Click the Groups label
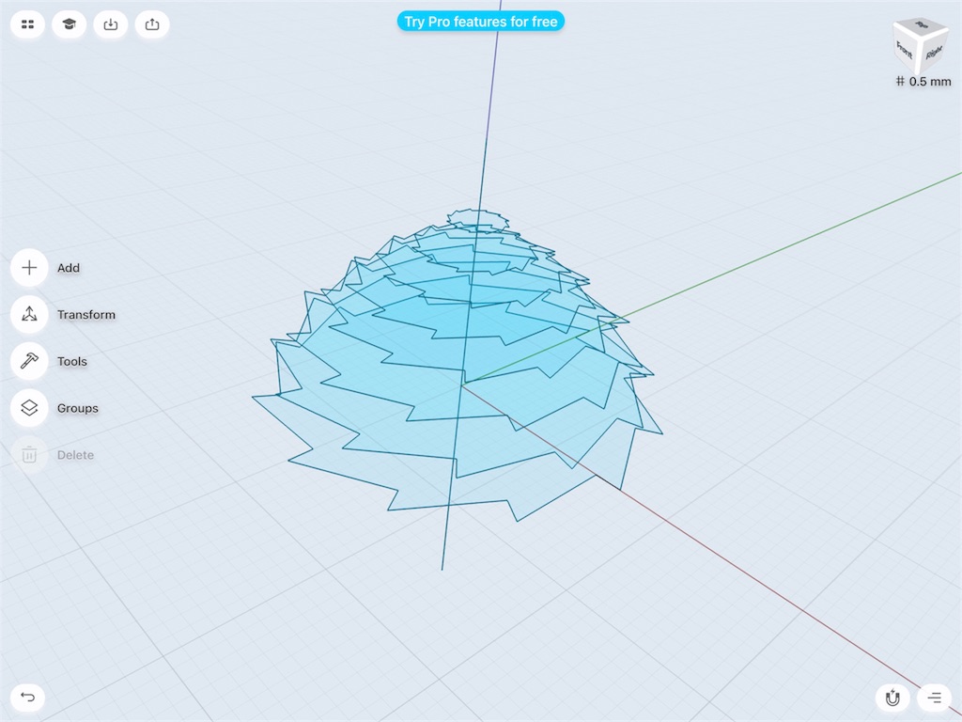 (78, 408)
